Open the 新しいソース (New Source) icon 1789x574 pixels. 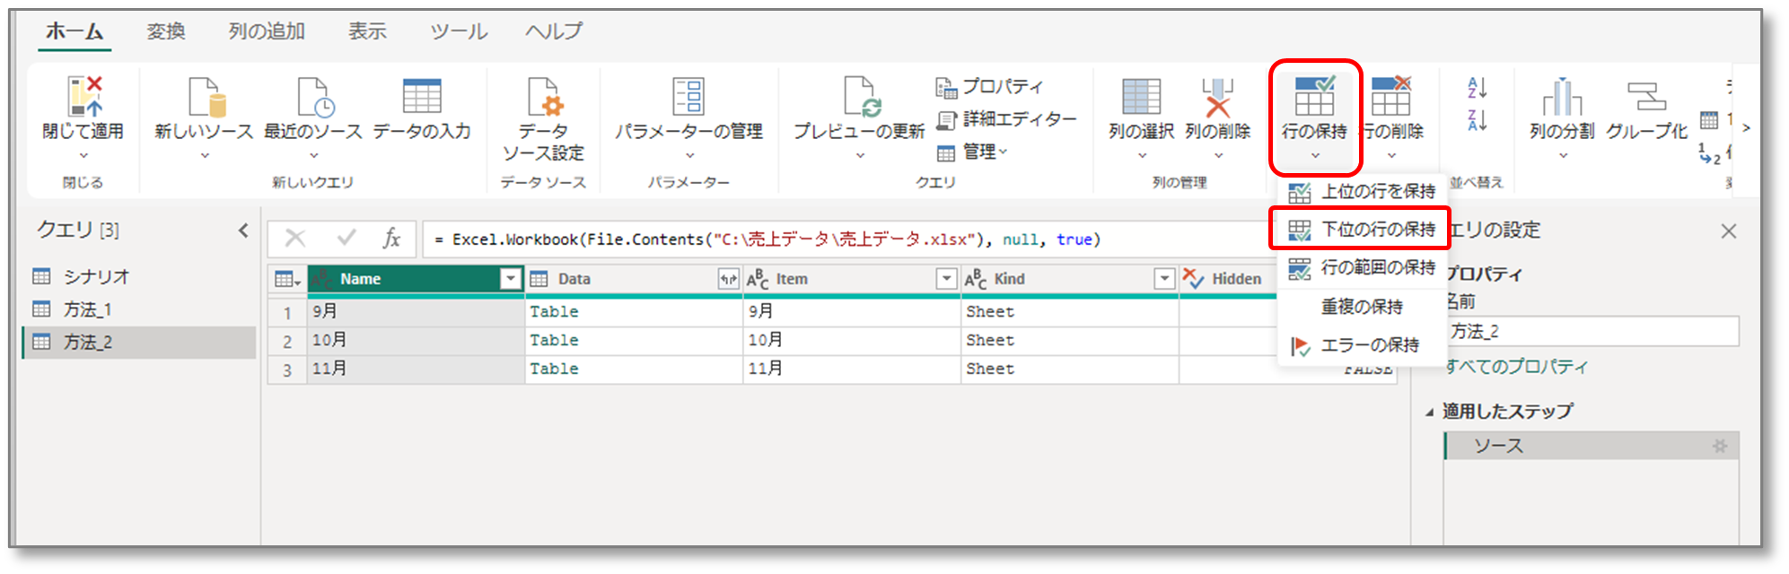click(x=205, y=97)
